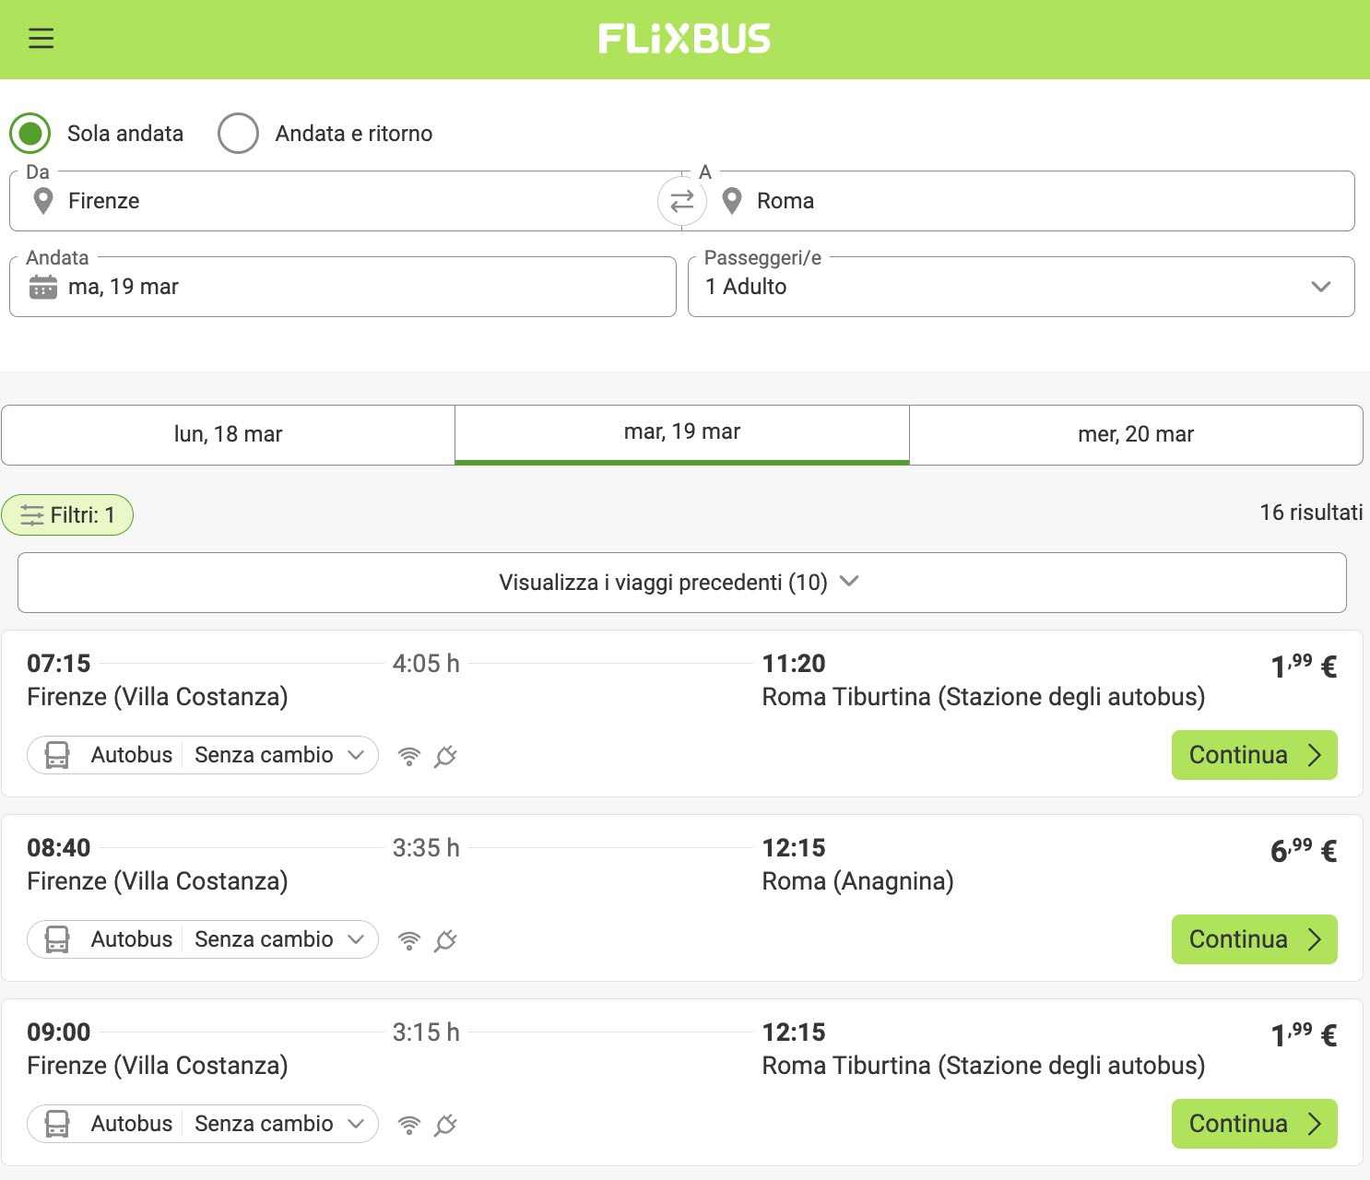Open the Passeggeri/e dropdown
Image resolution: width=1370 pixels, height=1180 pixels.
pyautogui.click(x=1021, y=287)
